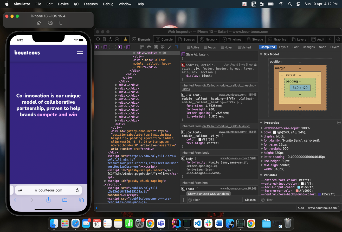The width and height of the screenshot is (342, 232).
Task: Click the properties filter options icon beside Properties
Action: point(339,123)
